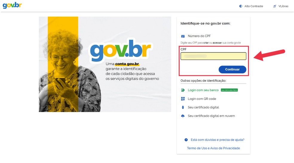
Task: Open Está com dúvidas e precisa de ajuda
Action: 218,140
